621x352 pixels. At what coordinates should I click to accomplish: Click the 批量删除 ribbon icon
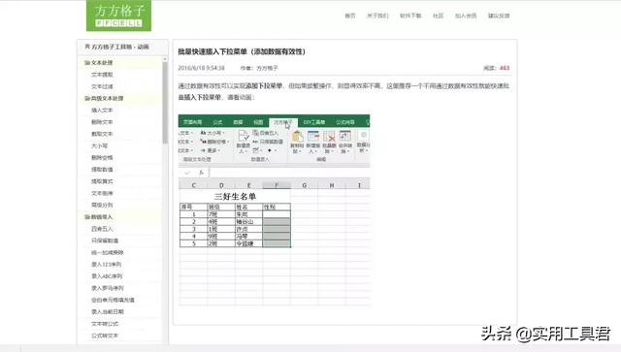(x=329, y=142)
